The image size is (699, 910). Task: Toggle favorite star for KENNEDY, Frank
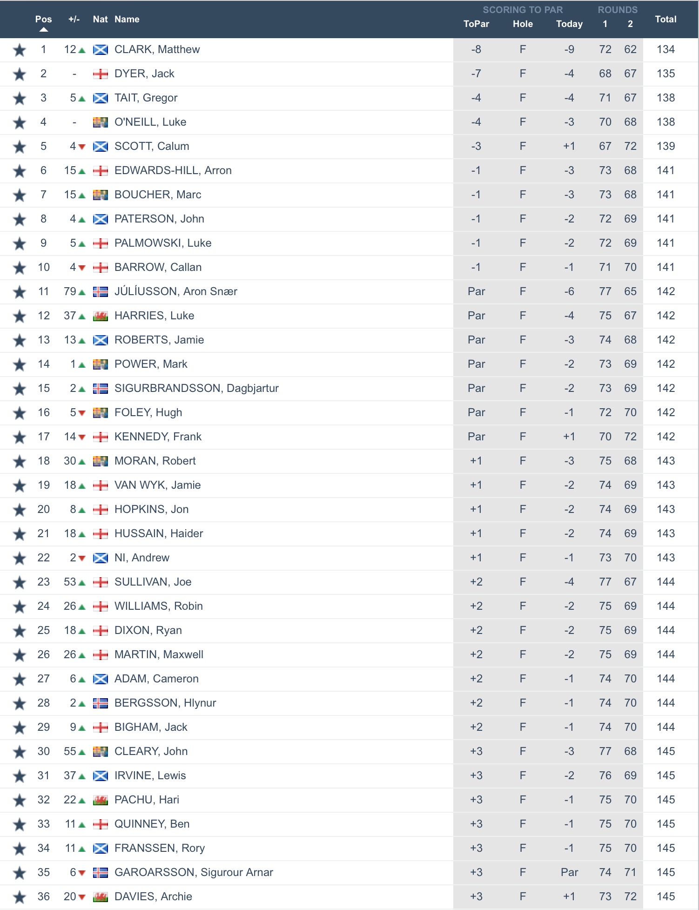[x=20, y=437]
